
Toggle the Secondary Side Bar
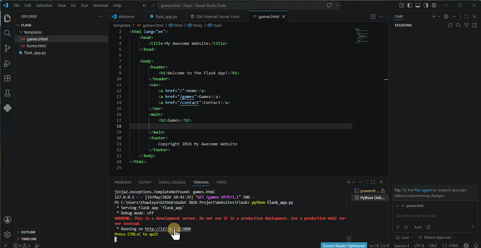(x=426, y=6)
